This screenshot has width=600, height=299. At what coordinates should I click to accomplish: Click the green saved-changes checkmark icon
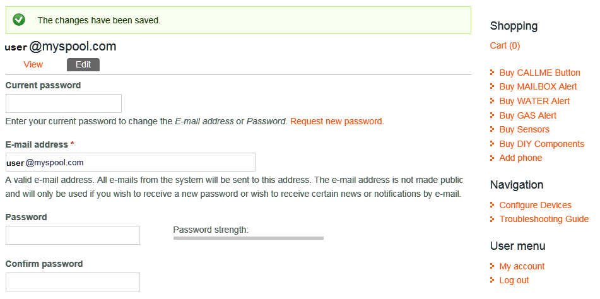[x=19, y=20]
